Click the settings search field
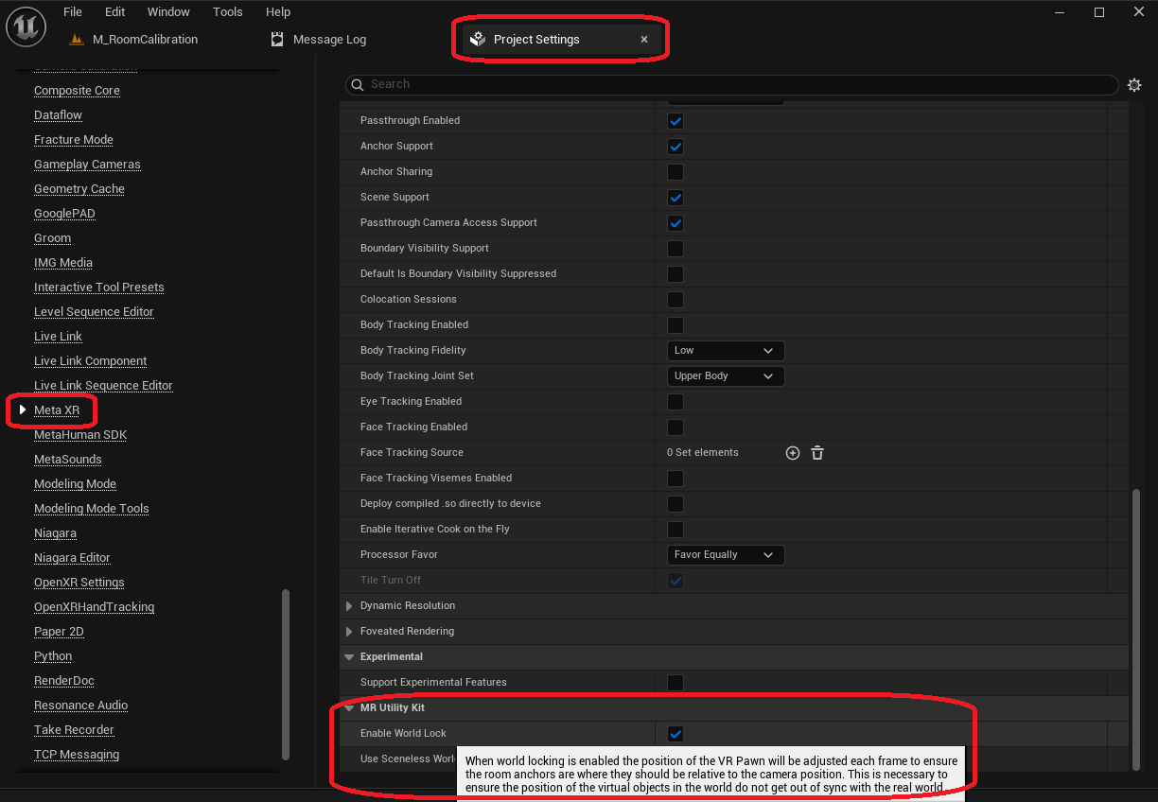 click(731, 84)
